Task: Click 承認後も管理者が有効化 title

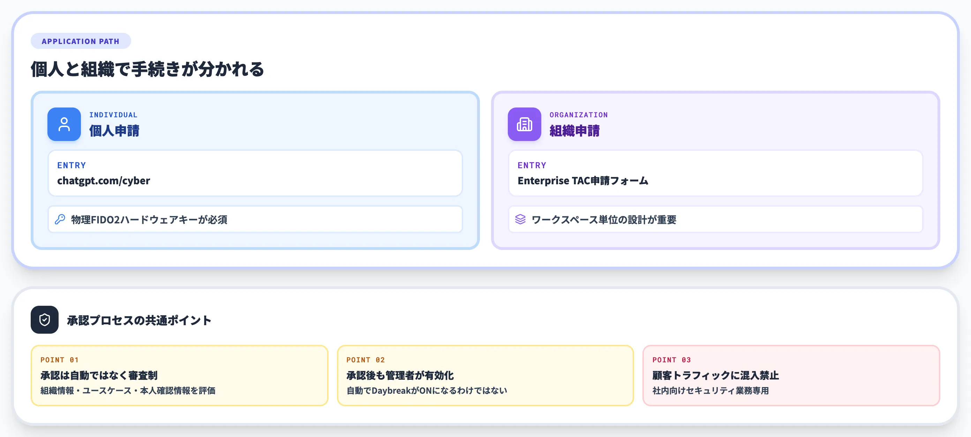Action: click(400, 375)
